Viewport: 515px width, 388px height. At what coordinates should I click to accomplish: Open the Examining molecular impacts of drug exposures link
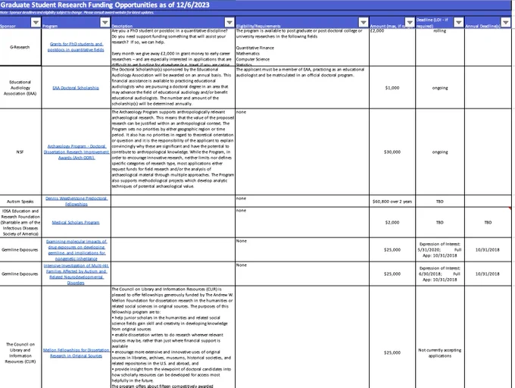[x=76, y=249]
